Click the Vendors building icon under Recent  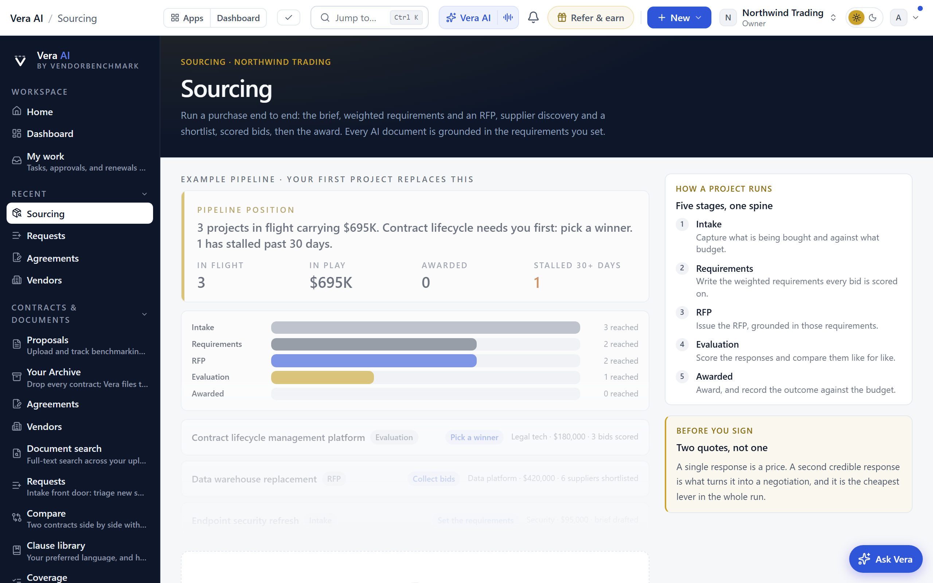[16, 280]
